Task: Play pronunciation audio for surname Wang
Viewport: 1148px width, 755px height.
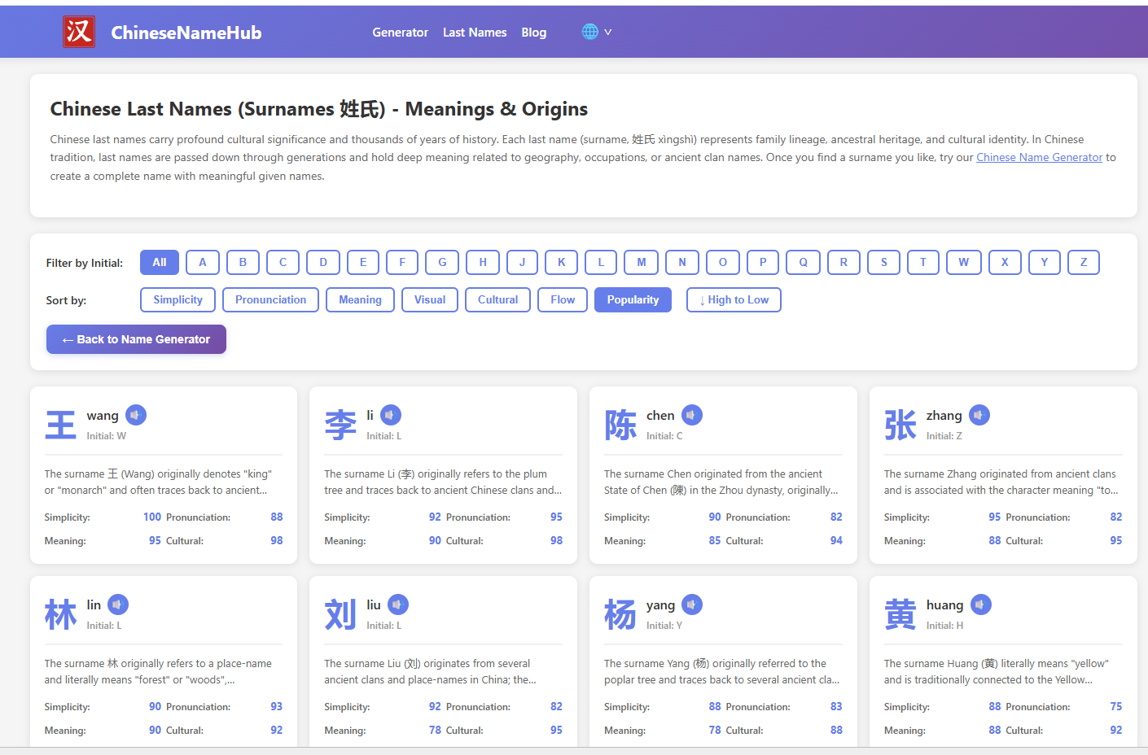Action: [x=136, y=415]
